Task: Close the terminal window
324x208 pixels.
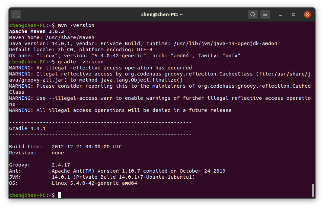Action: 307,14
